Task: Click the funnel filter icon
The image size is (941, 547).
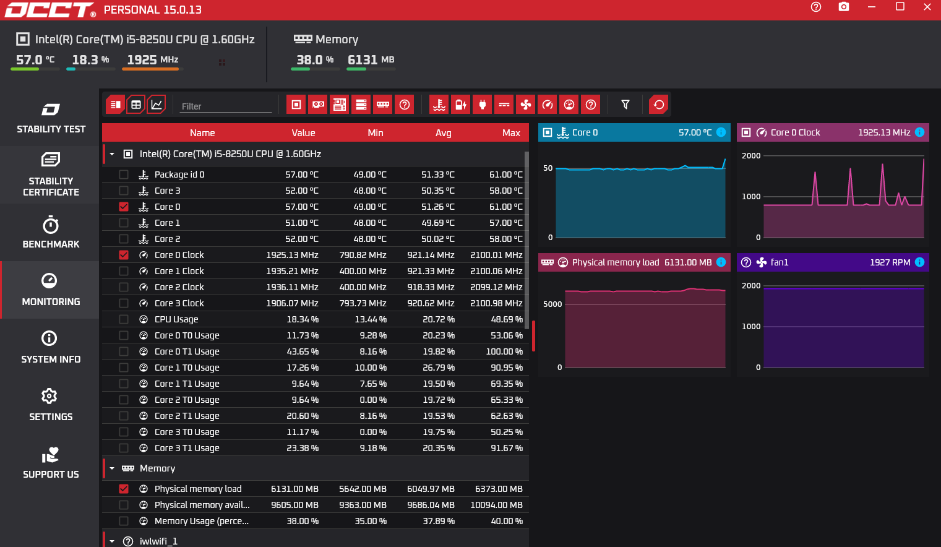Action: coord(625,105)
